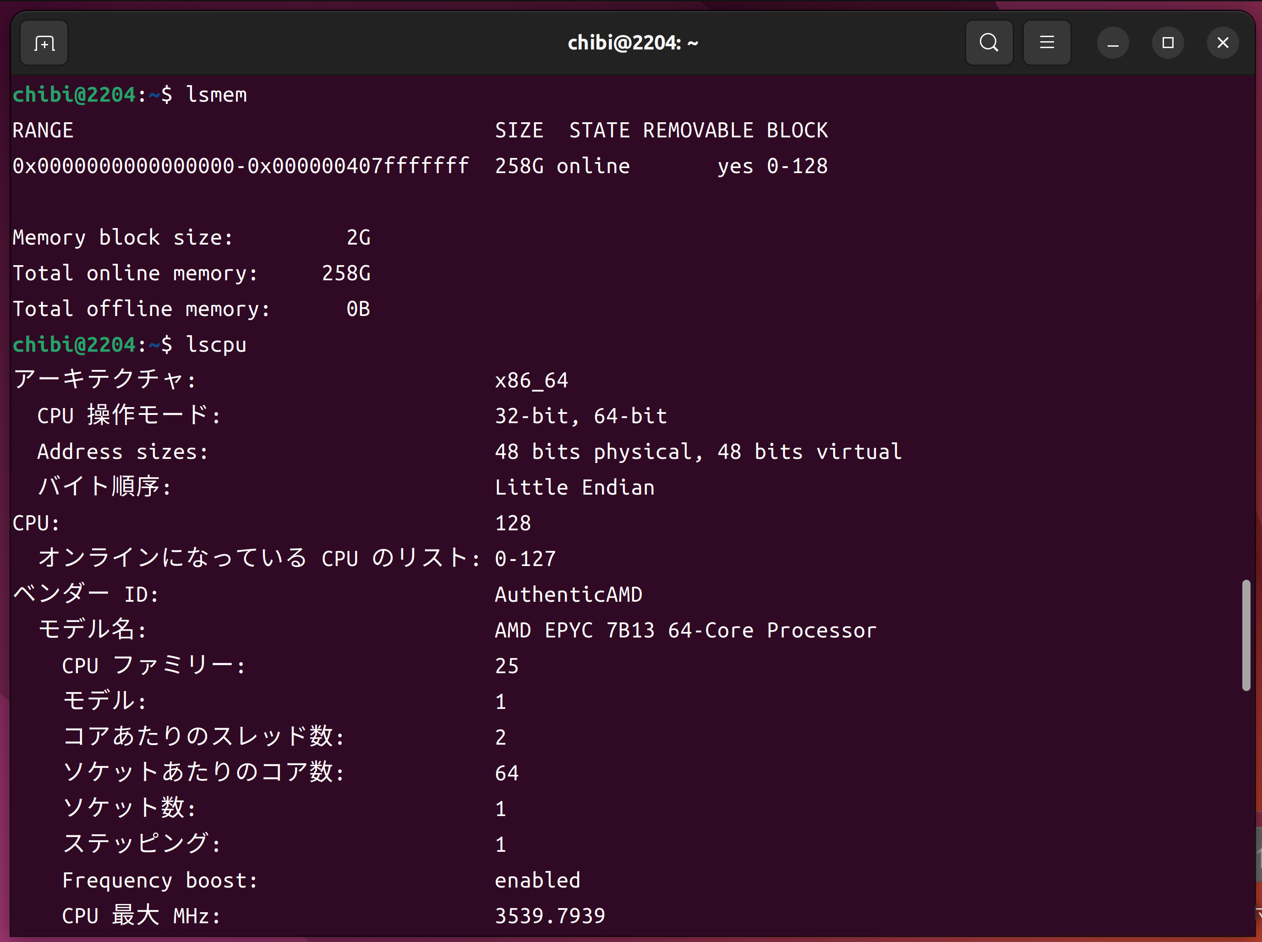1262x942 pixels.
Task: Click the AuthenticAMD vendor ID value
Action: click(568, 594)
